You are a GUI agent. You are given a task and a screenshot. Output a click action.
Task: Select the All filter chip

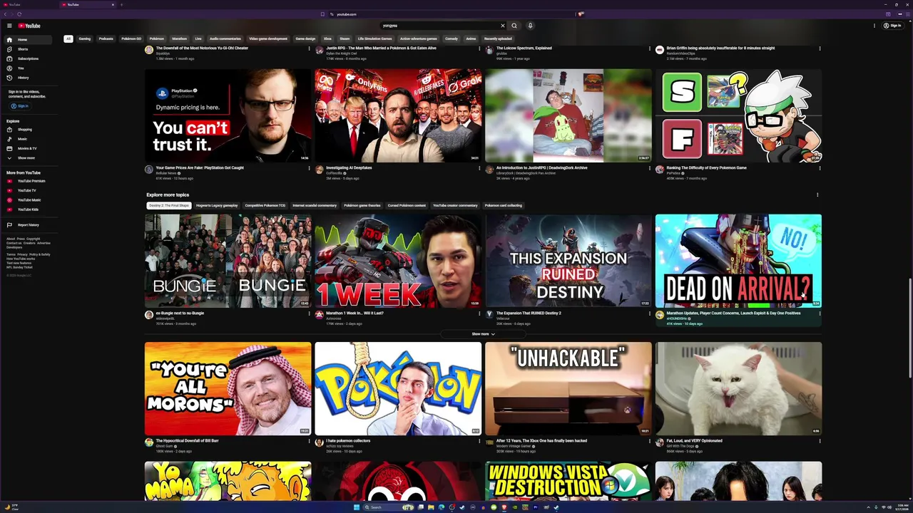pos(68,38)
